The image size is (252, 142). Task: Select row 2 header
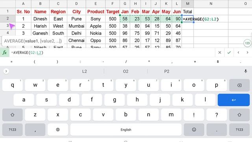[x=7, y=19]
